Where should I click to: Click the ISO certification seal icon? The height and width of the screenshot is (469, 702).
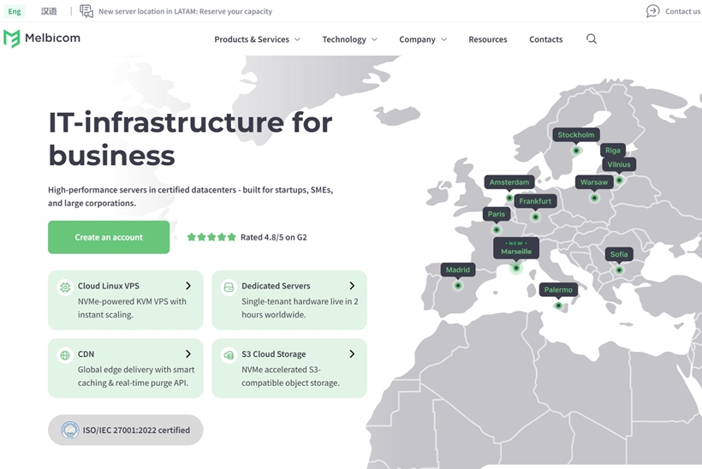coord(70,430)
